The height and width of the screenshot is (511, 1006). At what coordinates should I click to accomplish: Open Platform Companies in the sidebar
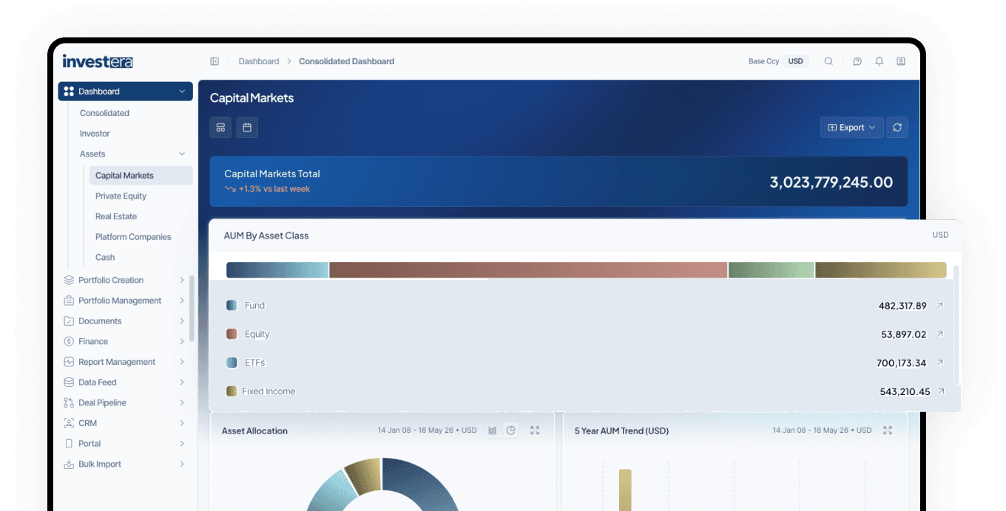coord(133,237)
